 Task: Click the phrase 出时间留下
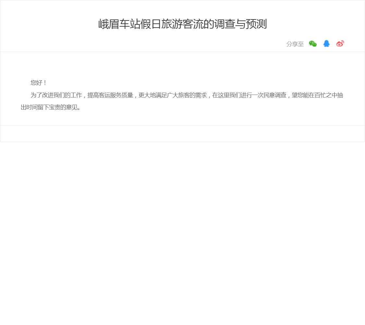click(35, 107)
